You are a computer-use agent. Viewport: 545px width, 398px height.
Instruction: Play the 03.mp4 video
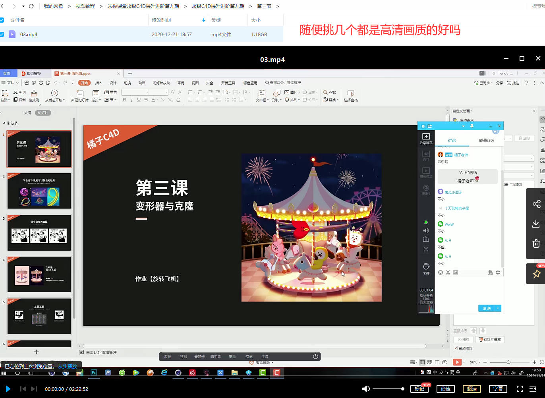point(8,389)
